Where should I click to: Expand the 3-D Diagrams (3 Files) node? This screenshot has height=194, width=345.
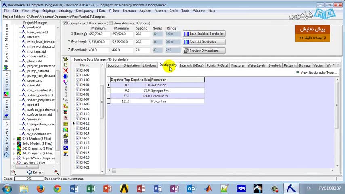tap(14, 154)
